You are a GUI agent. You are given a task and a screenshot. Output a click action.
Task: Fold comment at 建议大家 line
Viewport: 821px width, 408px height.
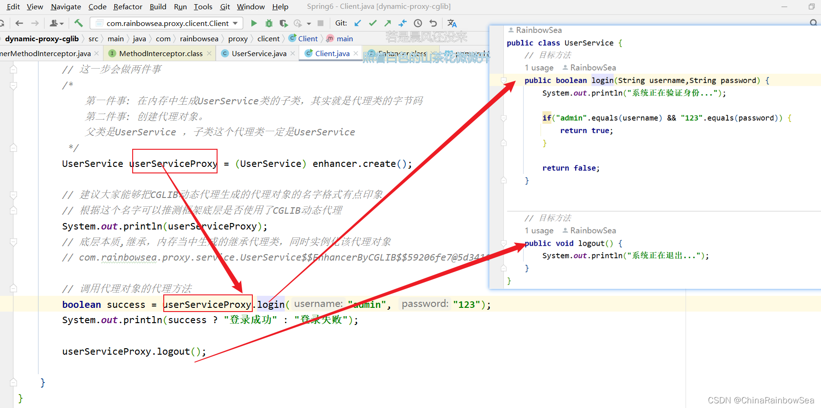pos(13,195)
